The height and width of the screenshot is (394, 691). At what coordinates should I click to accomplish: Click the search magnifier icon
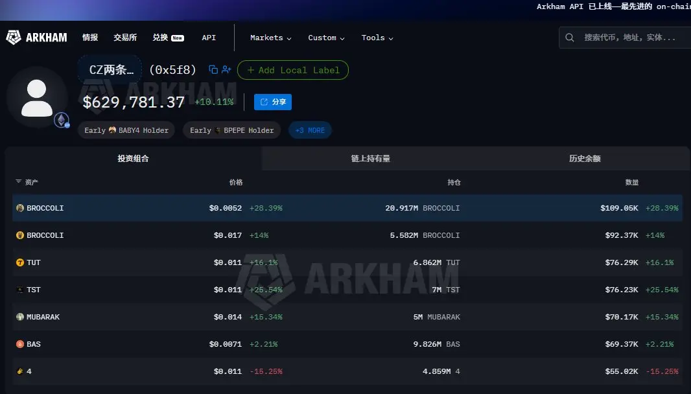(x=569, y=38)
